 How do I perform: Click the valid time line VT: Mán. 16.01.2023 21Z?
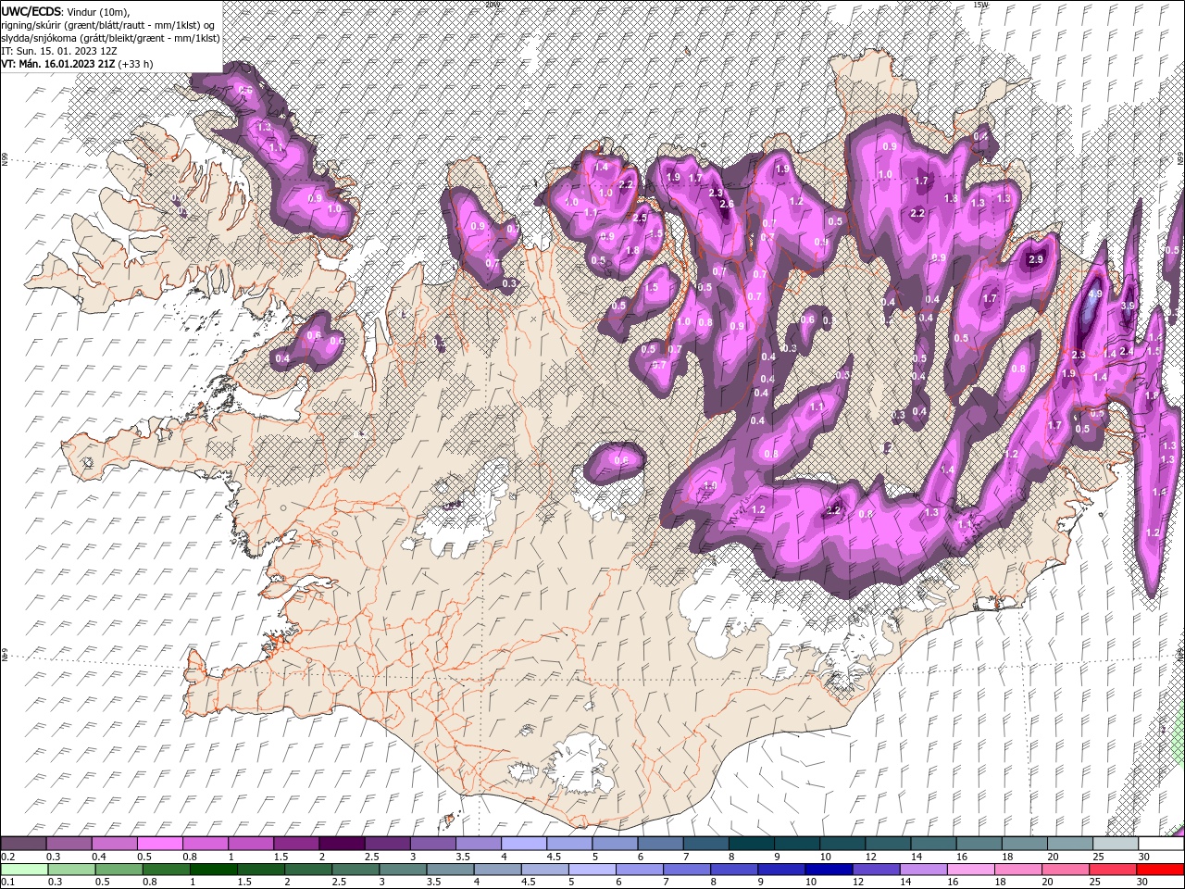click(x=77, y=64)
